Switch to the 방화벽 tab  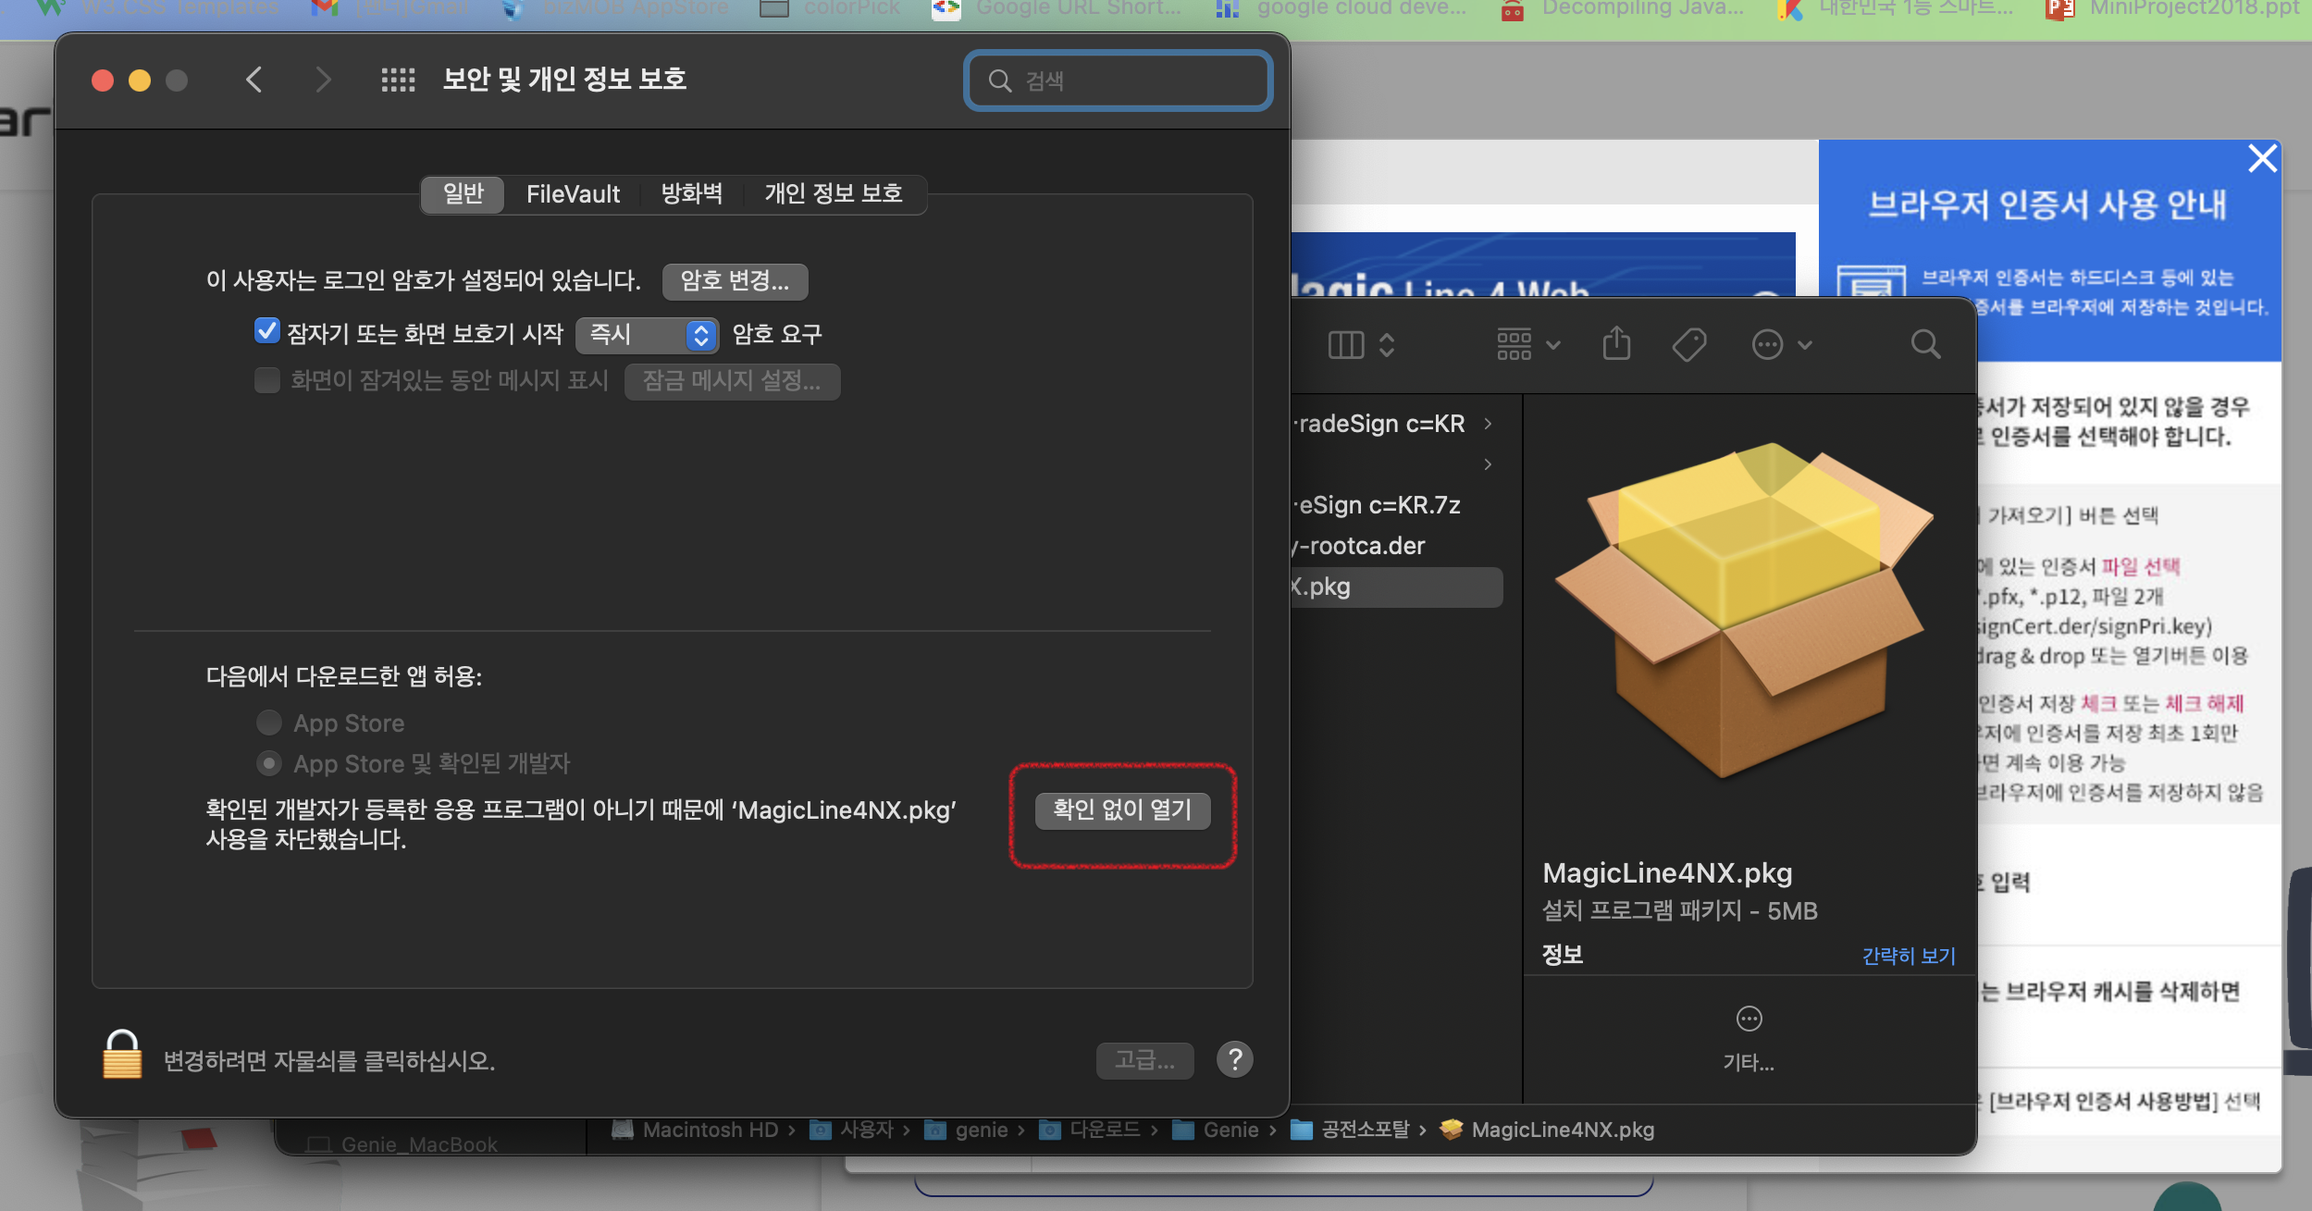(692, 194)
